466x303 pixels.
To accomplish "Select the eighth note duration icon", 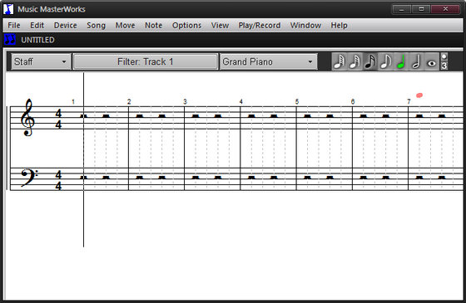I will (385, 61).
